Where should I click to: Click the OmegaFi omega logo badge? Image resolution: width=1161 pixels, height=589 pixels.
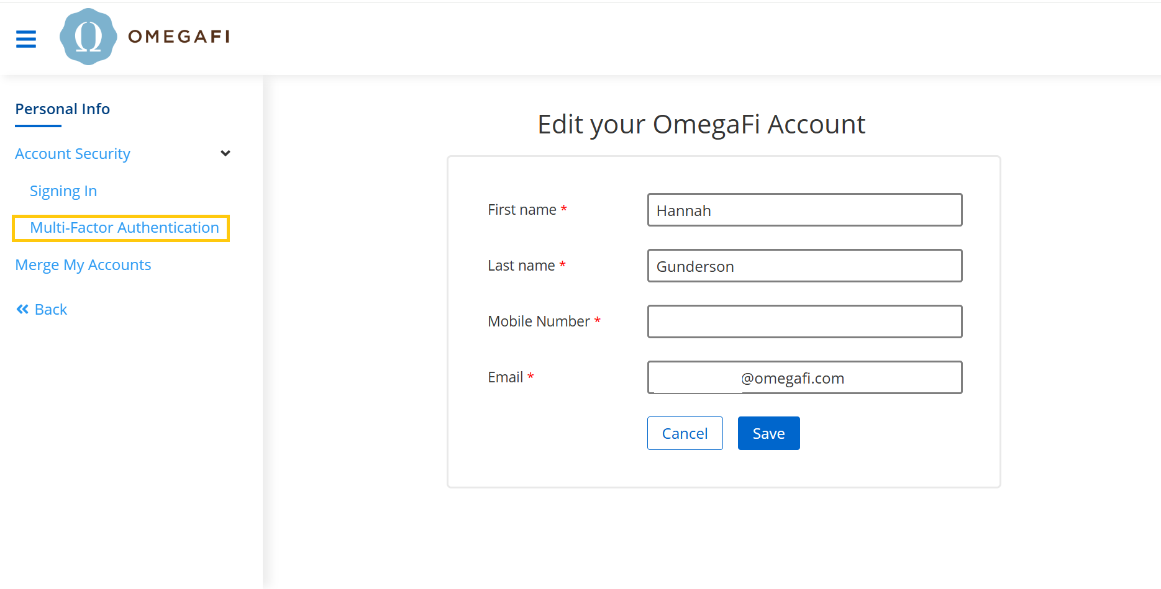pos(88,37)
